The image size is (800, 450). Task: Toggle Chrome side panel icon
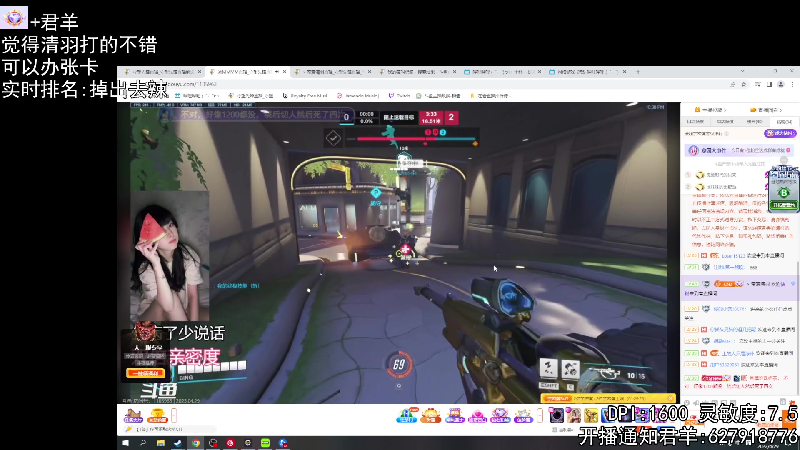[769, 85]
